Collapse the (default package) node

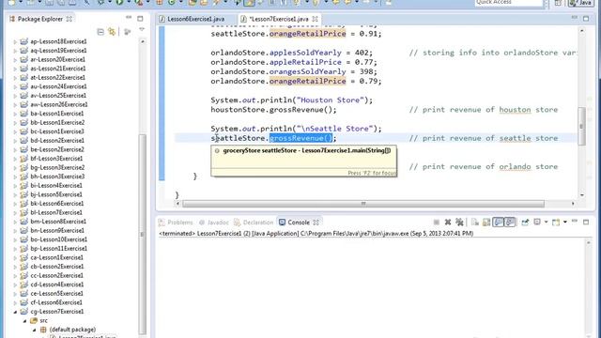(35, 330)
